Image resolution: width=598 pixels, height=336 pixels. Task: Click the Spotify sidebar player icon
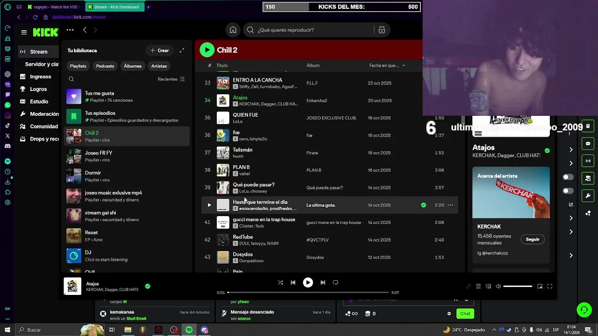coord(7,161)
